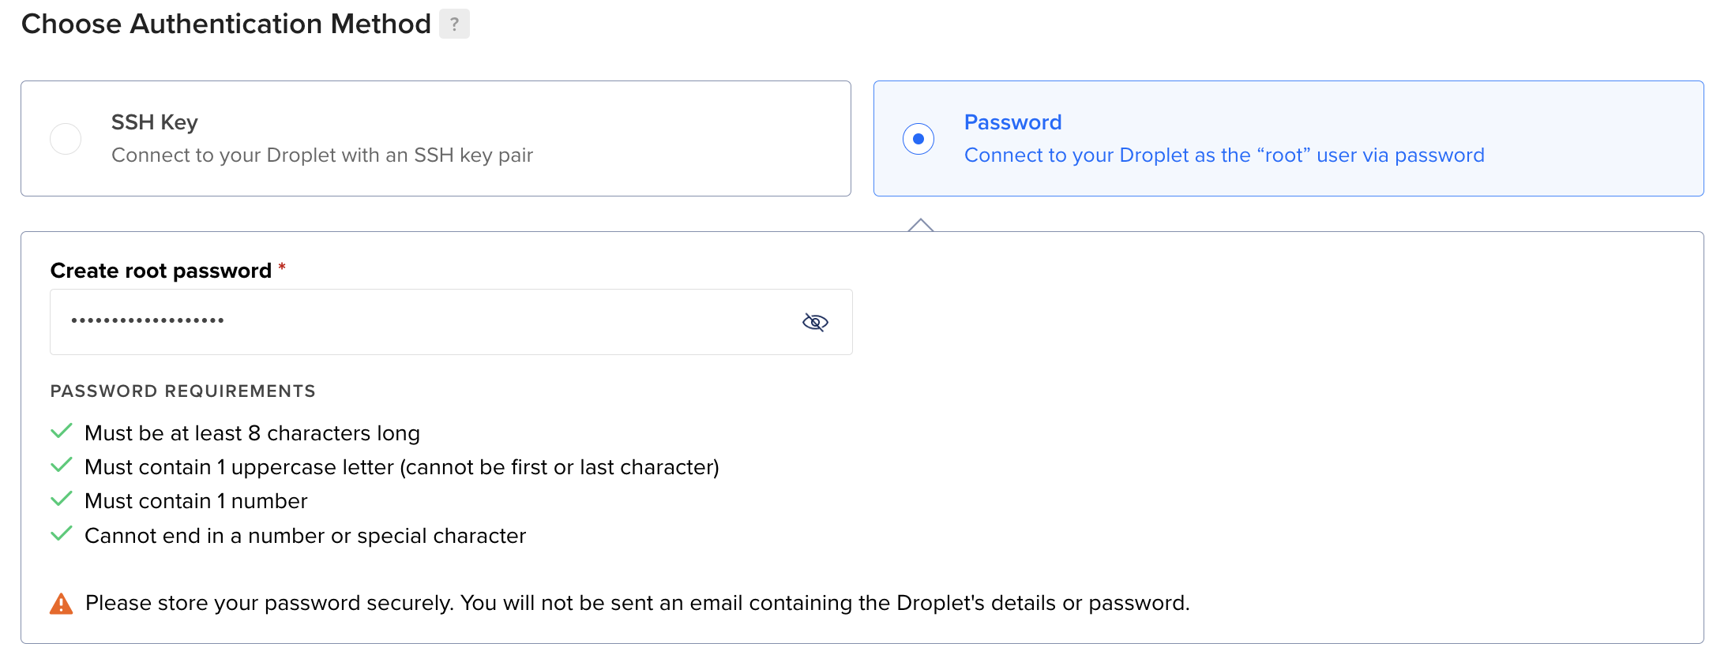Click the checkmark beside uppercase letter requirement
The image size is (1728, 666).
click(x=62, y=465)
